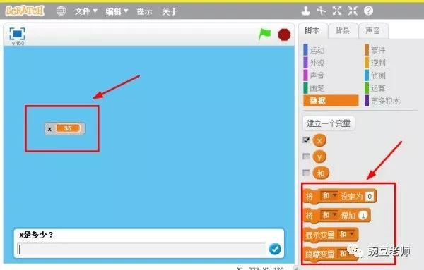Select the stamp duplicate tool
The width and height of the screenshot is (424, 270).
click(x=305, y=11)
